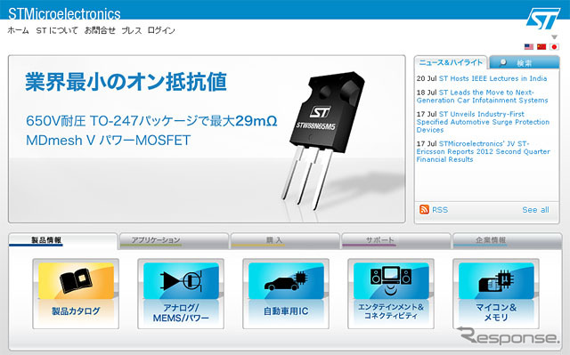Open 'ST Hosts IEEE Lectures in India' news

point(493,78)
